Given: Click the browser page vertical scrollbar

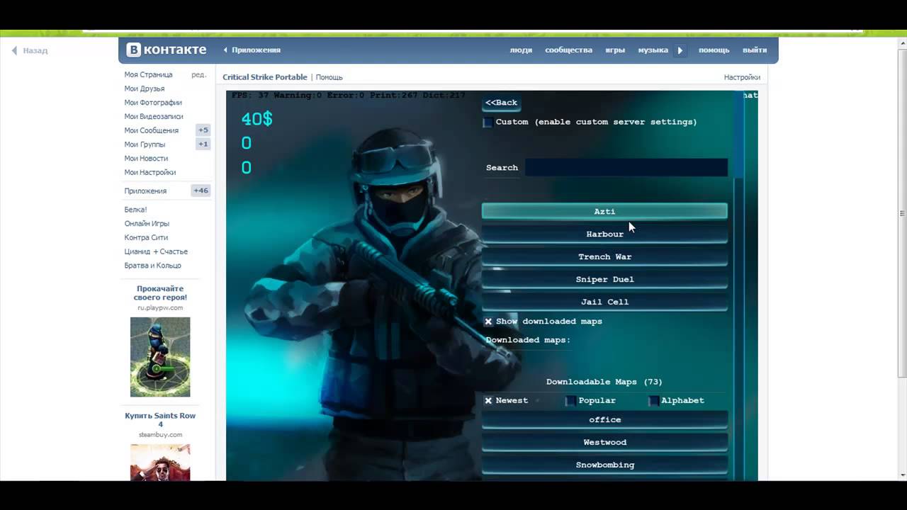Looking at the screenshot, I should coord(901,212).
